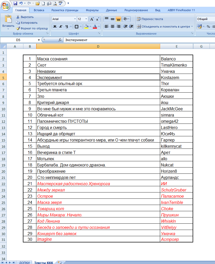215x264 pixels.
Task: Toggle center horizontal alignment
Action: [112, 26]
